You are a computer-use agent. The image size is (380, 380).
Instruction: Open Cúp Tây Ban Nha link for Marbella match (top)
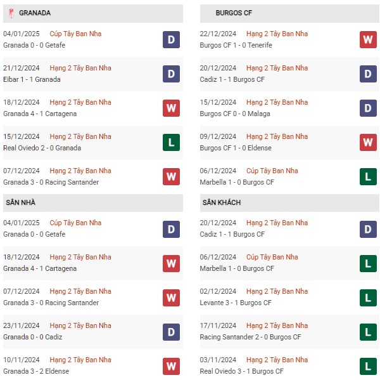272,171
